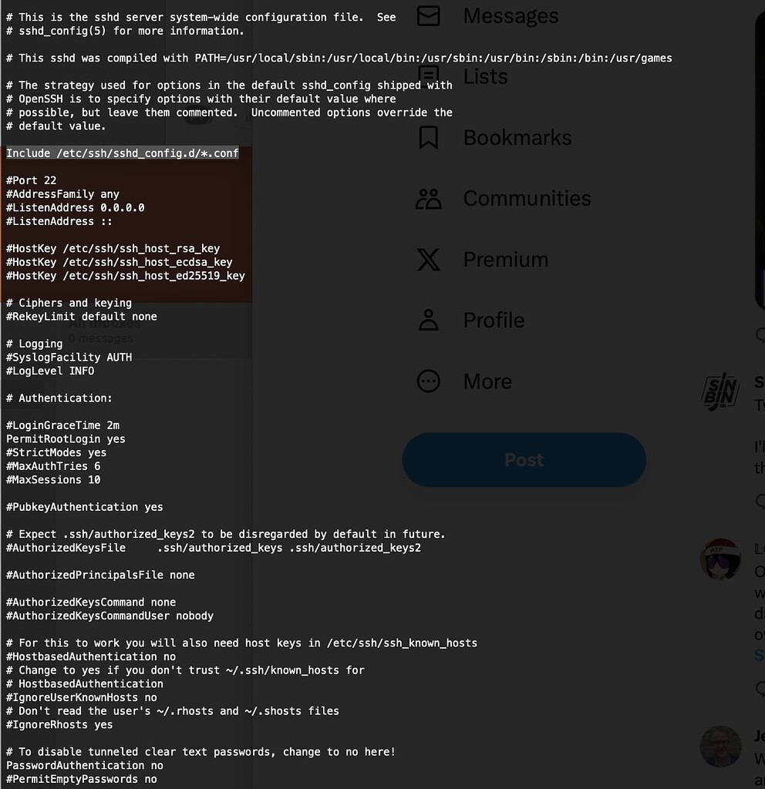Open the Communities people icon

coord(428,199)
